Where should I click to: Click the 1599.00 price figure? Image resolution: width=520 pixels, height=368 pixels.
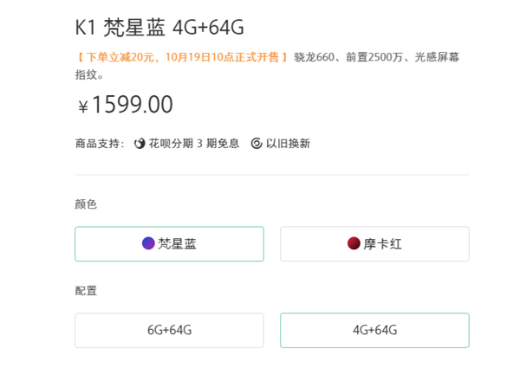point(133,105)
